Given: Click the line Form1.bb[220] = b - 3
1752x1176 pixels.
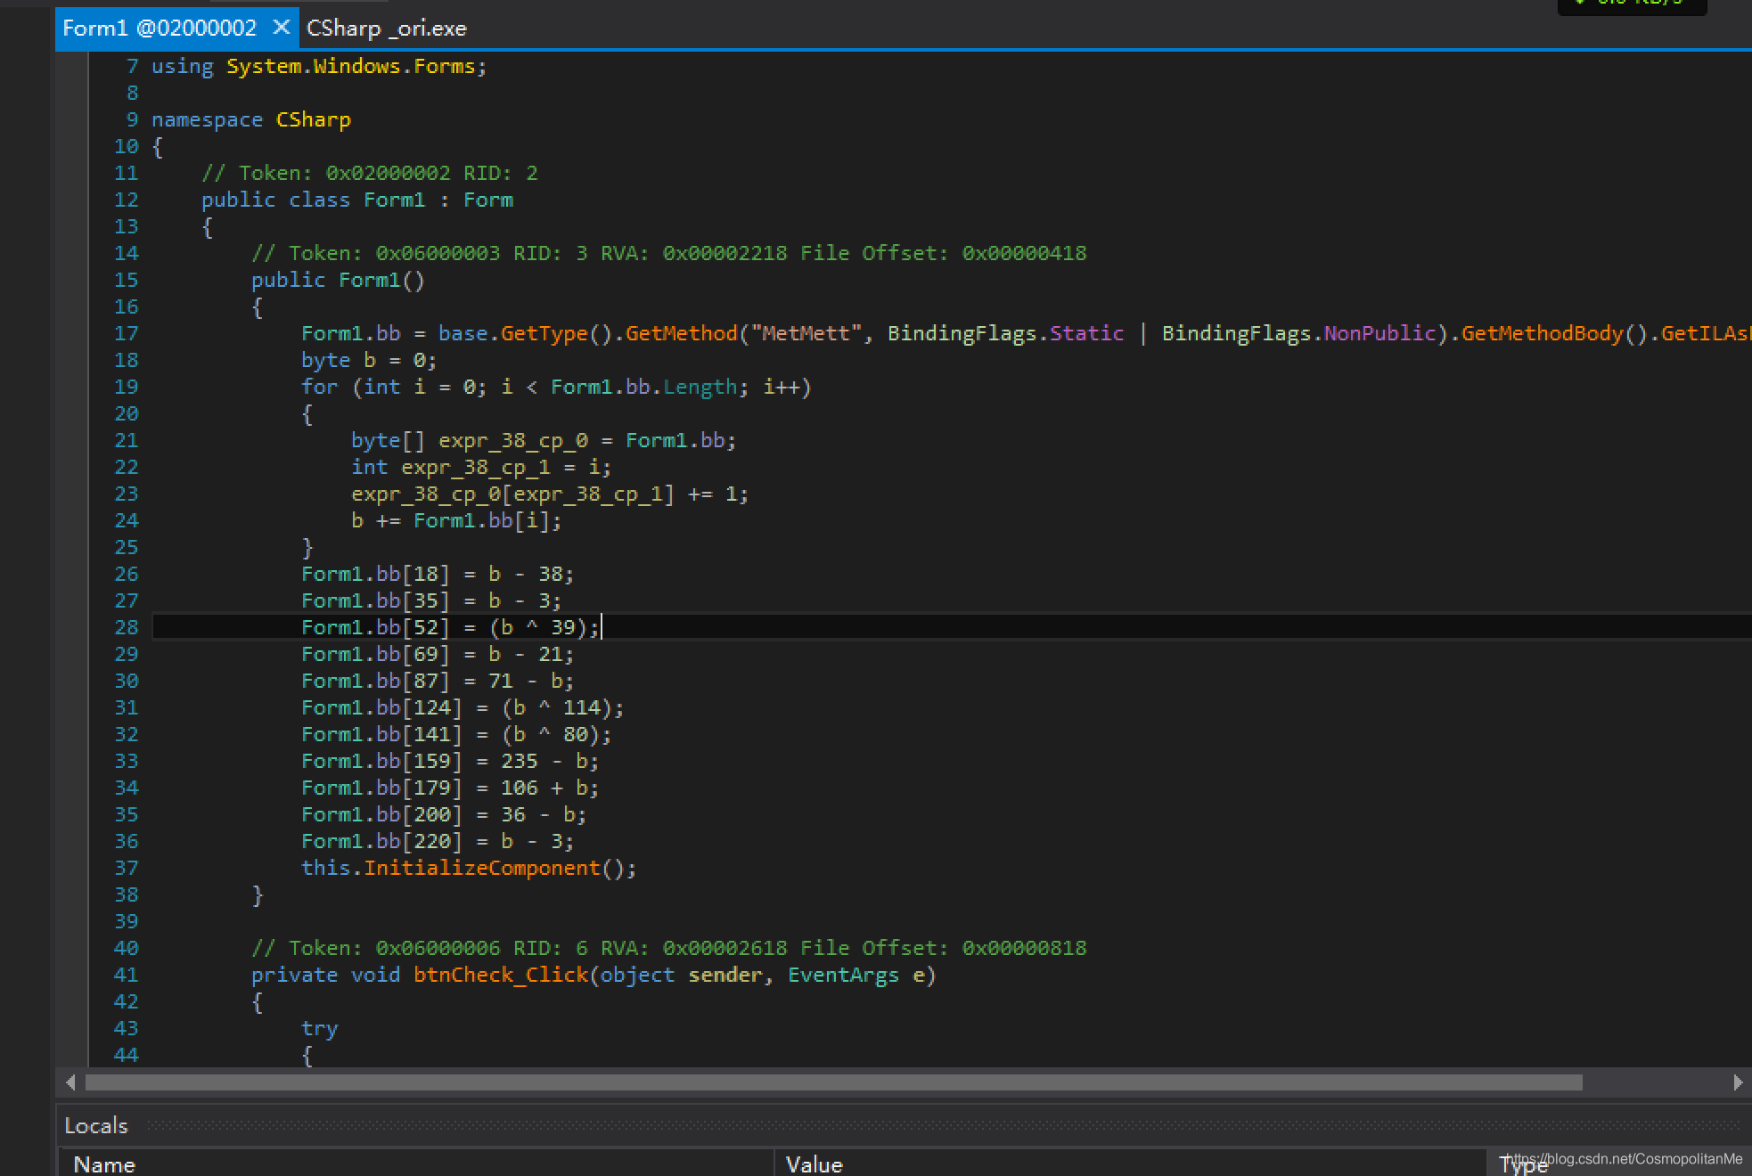Looking at the screenshot, I should tap(438, 841).
